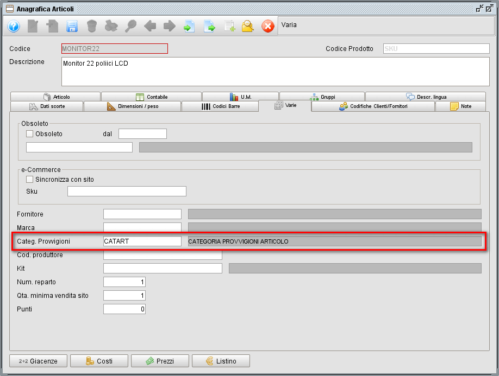Close the record with the red X icon
The height and width of the screenshot is (376, 499).
point(268,26)
